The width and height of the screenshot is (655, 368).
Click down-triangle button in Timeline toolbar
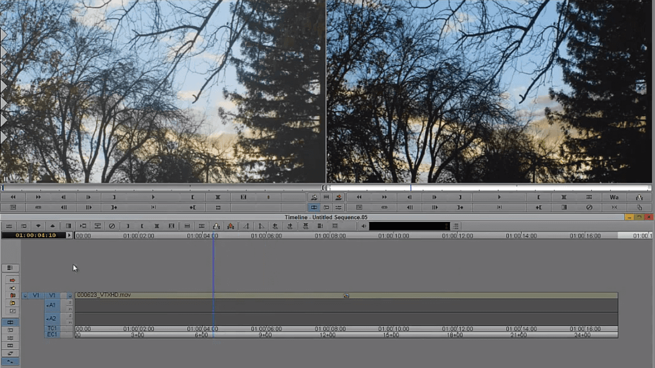click(x=38, y=226)
